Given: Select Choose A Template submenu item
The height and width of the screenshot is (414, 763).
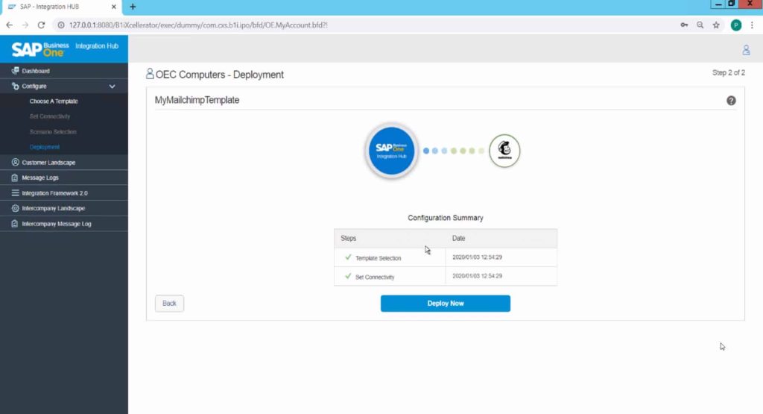Looking at the screenshot, I should click(x=54, y=101).
